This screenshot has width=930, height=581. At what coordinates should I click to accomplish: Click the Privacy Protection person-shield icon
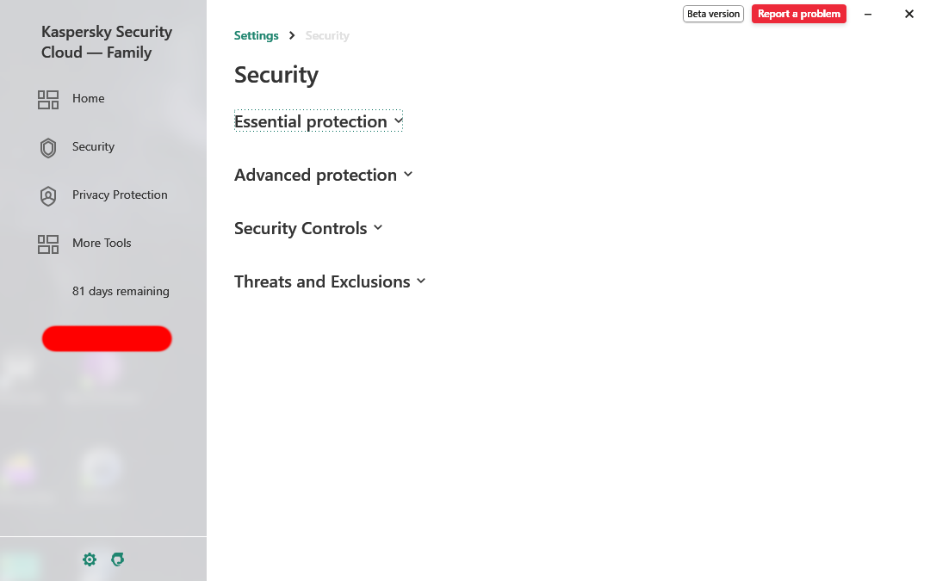pos(48,195)
